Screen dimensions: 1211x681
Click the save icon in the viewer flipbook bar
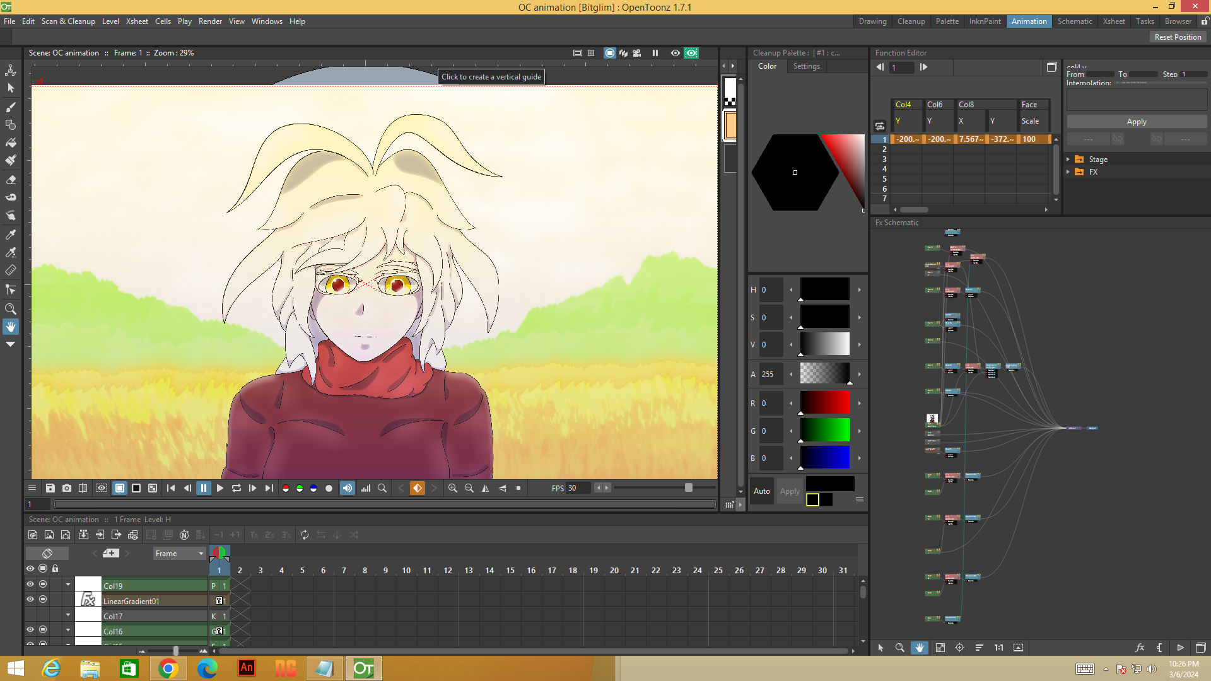point(50,488)
